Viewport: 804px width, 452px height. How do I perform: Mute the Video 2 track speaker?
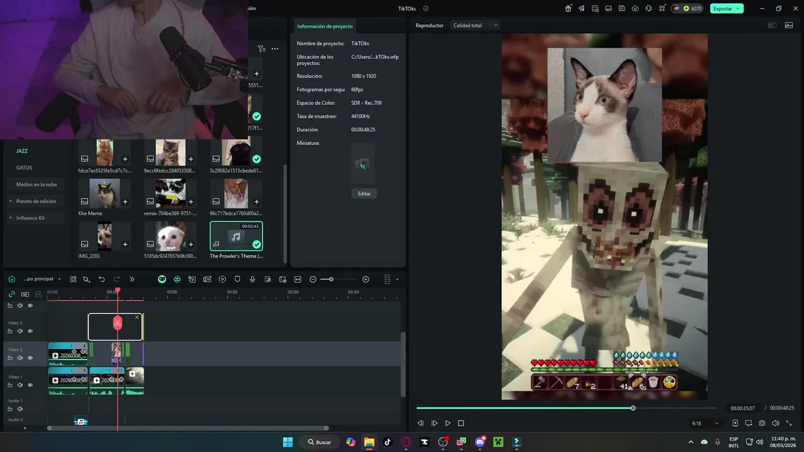click(19, 358)
